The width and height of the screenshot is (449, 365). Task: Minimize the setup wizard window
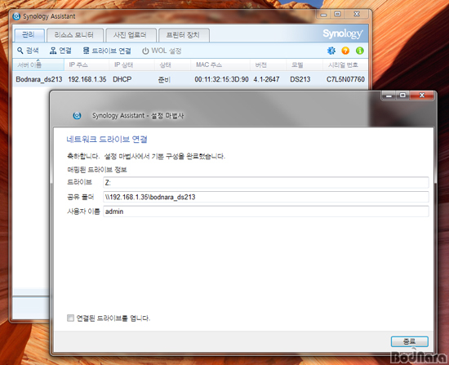(x=389, y=96)
